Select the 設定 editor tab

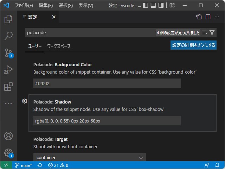[x=38, y=17]
